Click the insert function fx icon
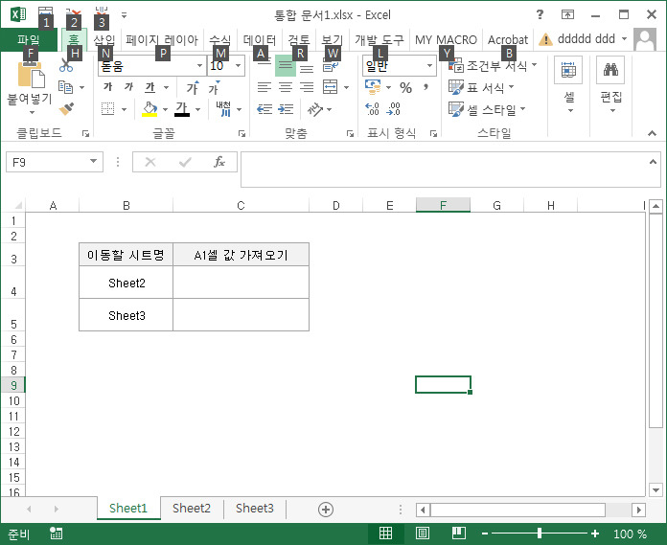667x545 pixels. coord(219,162)
